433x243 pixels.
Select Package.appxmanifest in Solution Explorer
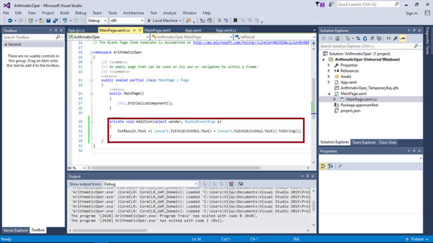359,105
